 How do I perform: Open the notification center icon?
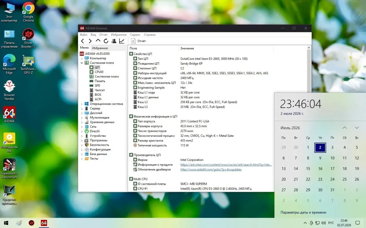click(358, 223)
